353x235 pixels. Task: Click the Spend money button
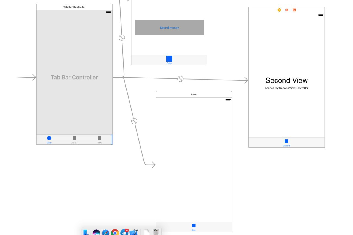[x=169, y=28]
